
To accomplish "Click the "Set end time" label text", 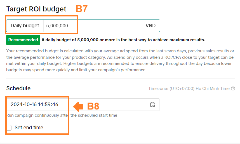I will [29, 128].
